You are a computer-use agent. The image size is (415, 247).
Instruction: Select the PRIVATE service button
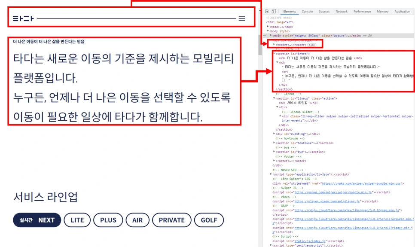(x=171, y=220)
